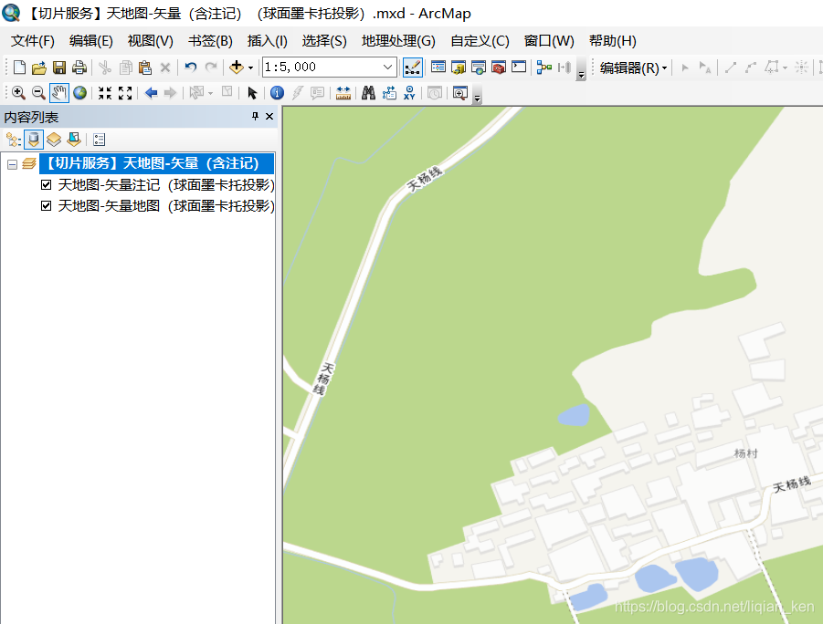Open the map scale 1:5,000 dropdown
823x624 pixels.
coord(387,68)
